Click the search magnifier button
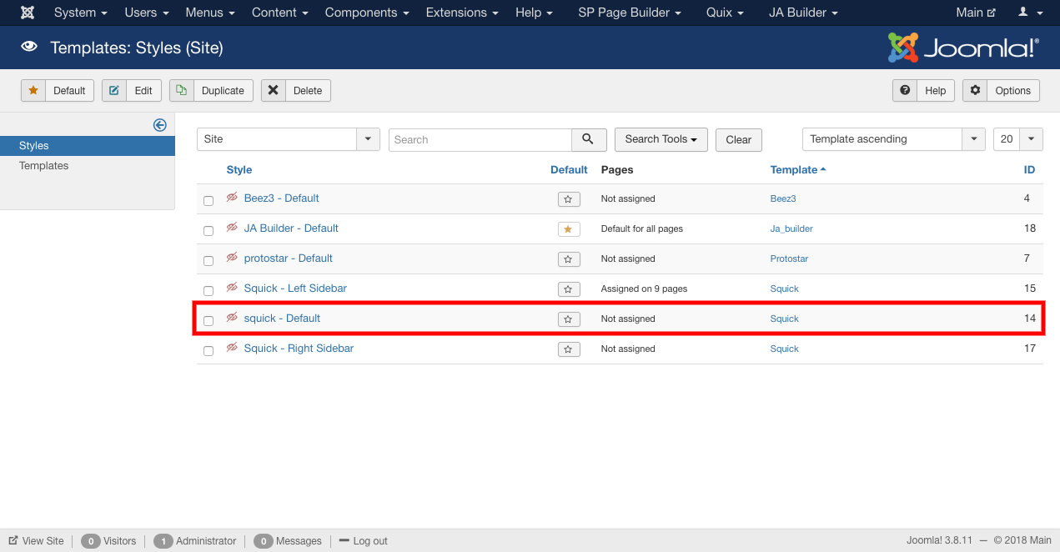 [588, 139]
